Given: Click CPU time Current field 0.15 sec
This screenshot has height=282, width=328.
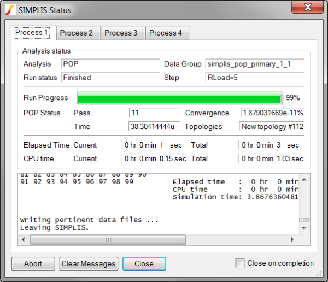Looking at the screenshot, I should tap(154, 158).
